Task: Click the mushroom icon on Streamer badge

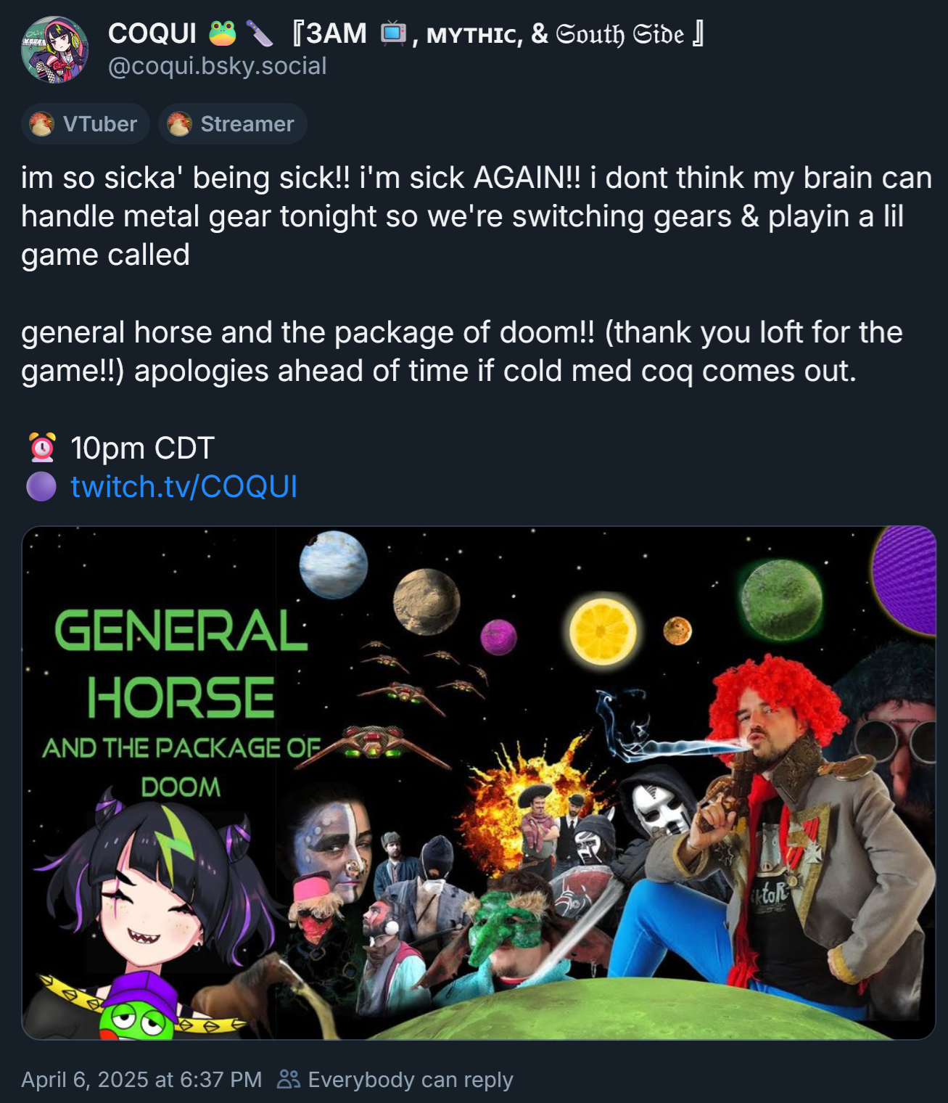Action: click(179, 124)
